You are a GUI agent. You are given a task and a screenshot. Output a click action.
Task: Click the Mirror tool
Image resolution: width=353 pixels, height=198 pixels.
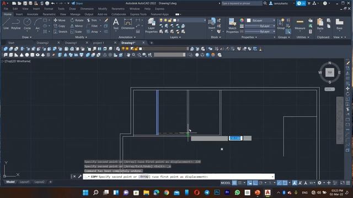tap(77, 26)
